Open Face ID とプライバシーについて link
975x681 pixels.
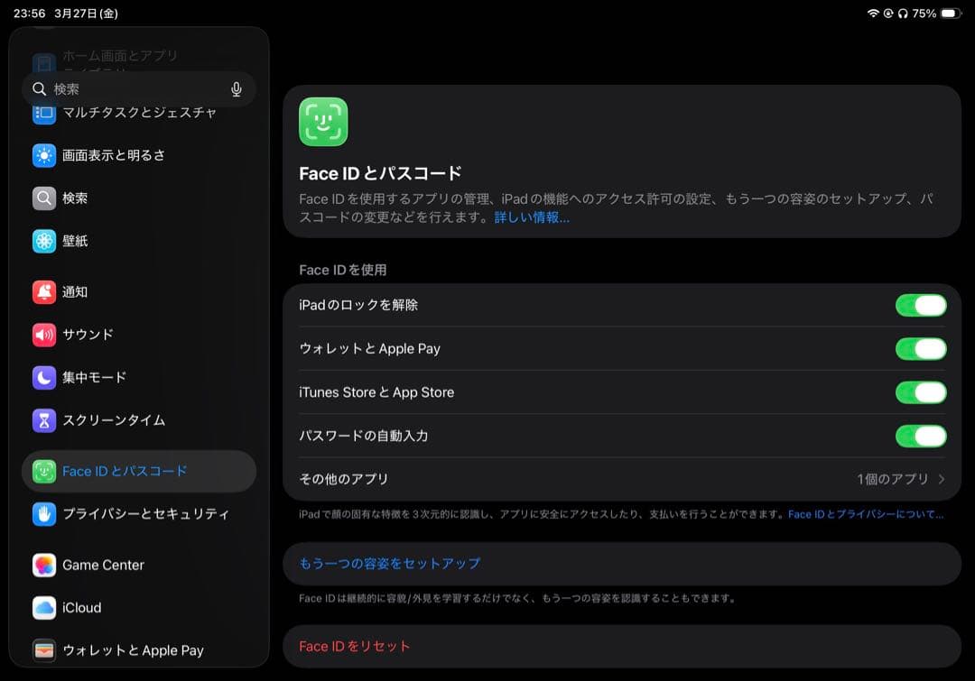coord(866,514)
